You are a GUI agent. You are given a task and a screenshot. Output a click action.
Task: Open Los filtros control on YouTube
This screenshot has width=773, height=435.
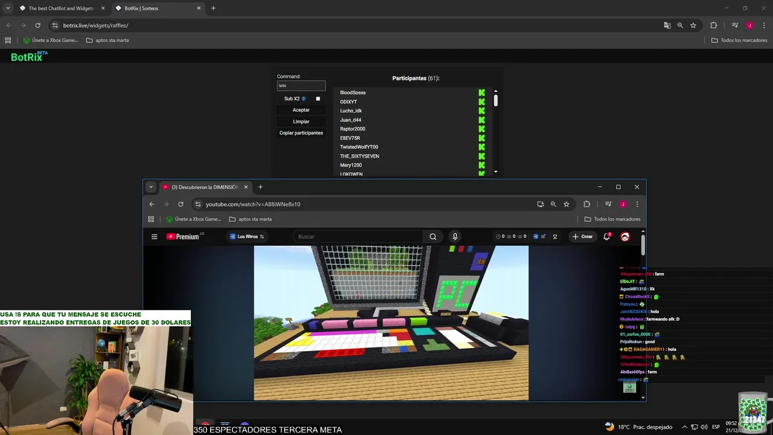coord(247,237)
